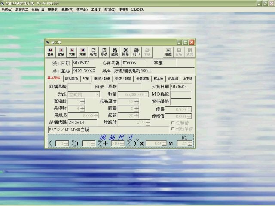Delete record using 刪除 X icon
This screenshot has height=206, width=275.
pos(125,52)
